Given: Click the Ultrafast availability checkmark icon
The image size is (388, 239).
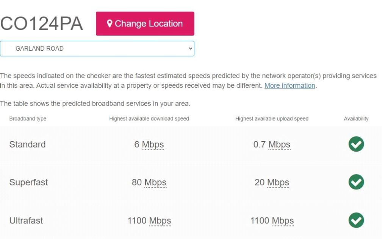Looking at the screenshot, I should click(x=356, y=220).
